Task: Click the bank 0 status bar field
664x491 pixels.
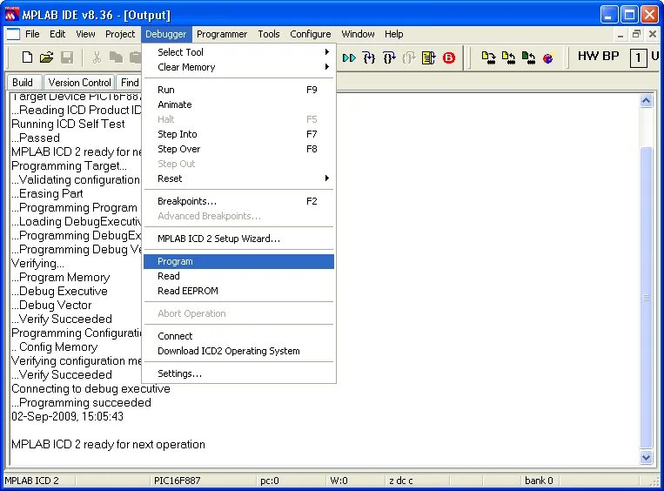Action: coord(539,481)
